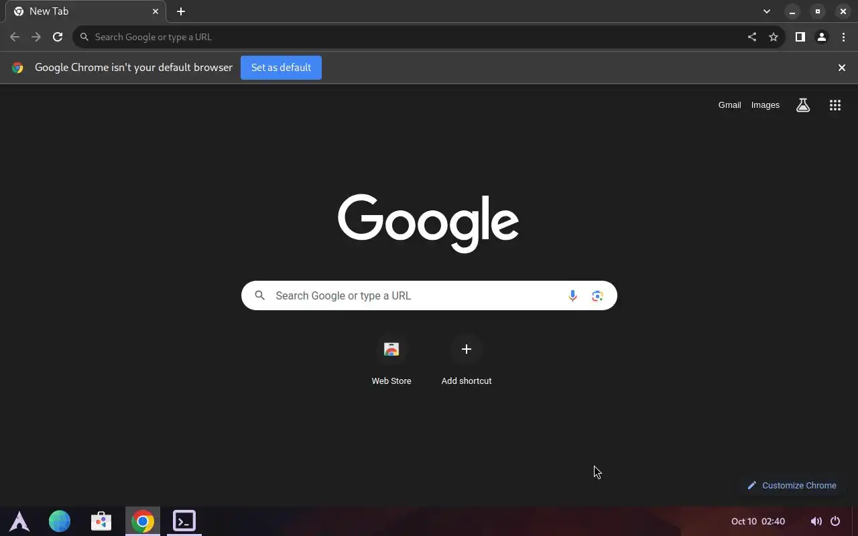Open the Arch application launcher in taskbar
The image size is (858, 536).
click(19, 521)
